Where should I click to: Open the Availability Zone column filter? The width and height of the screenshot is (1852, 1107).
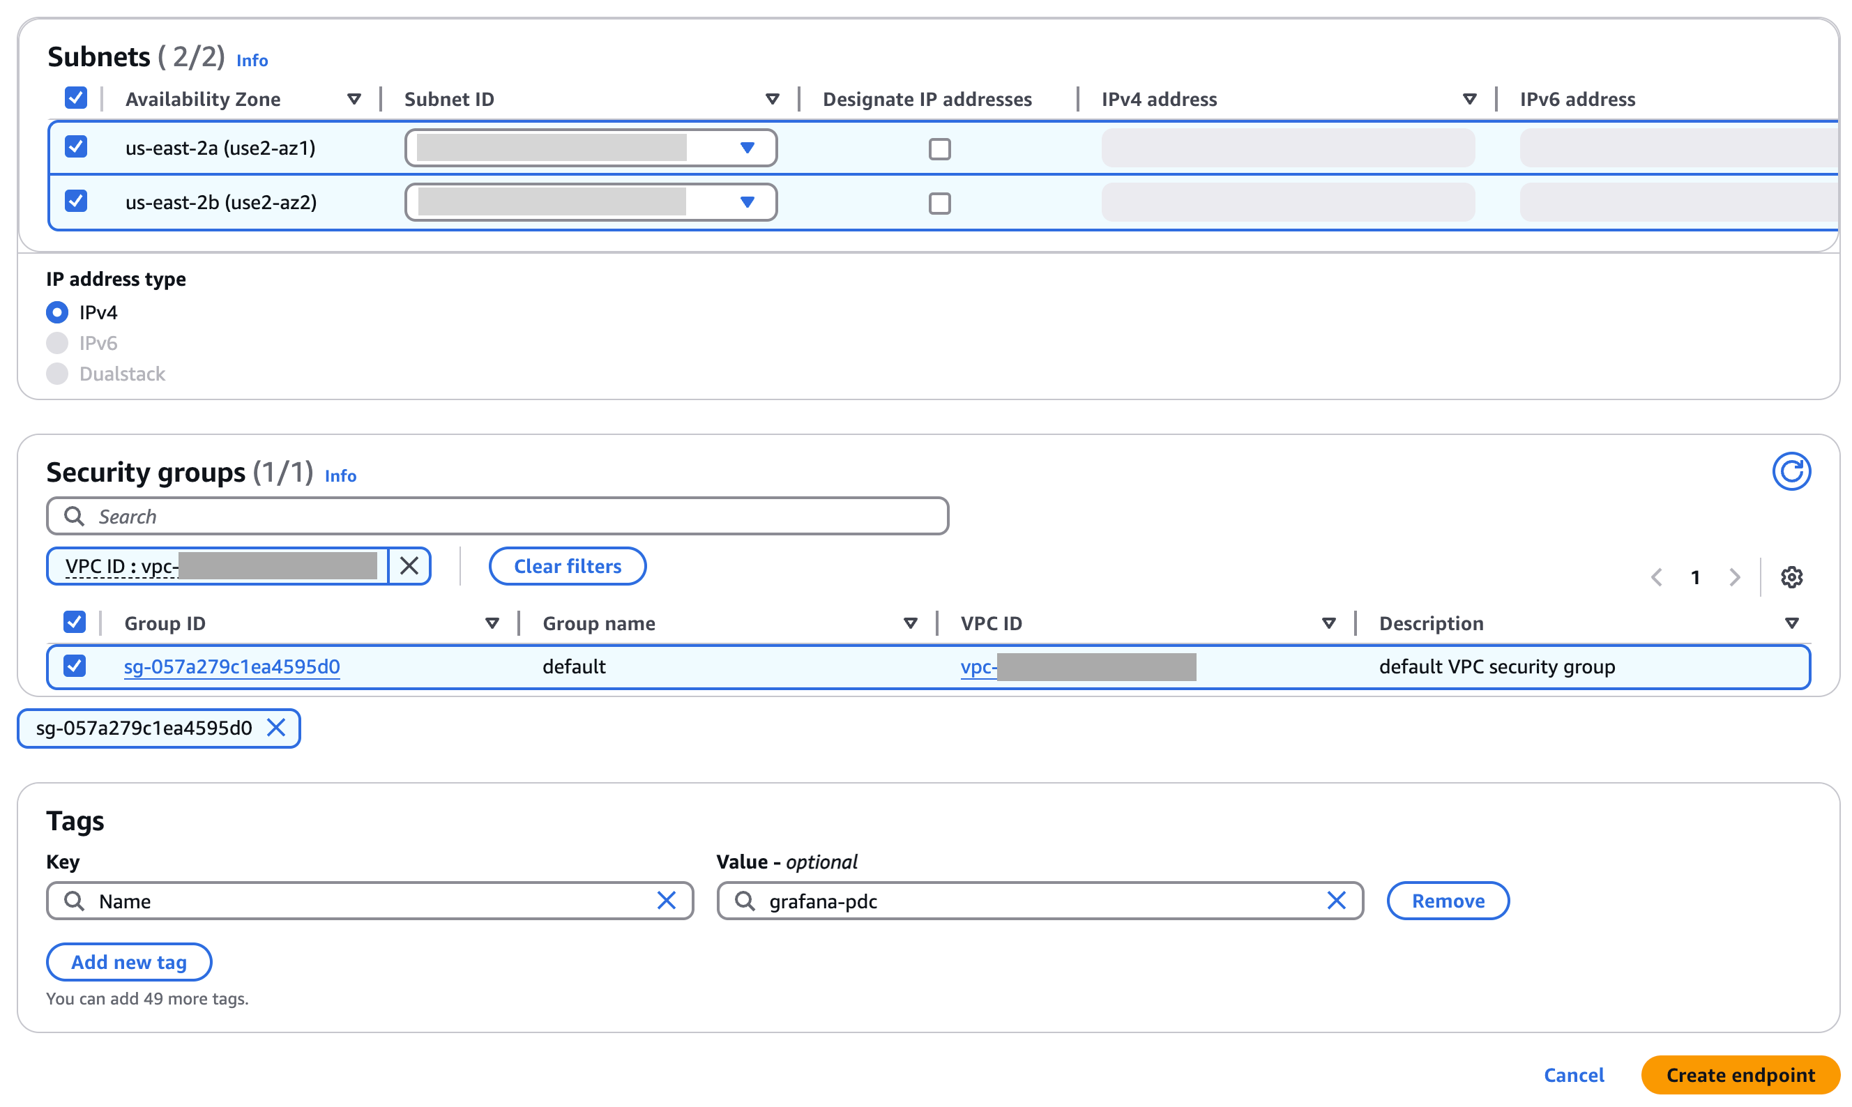point(354,98)
